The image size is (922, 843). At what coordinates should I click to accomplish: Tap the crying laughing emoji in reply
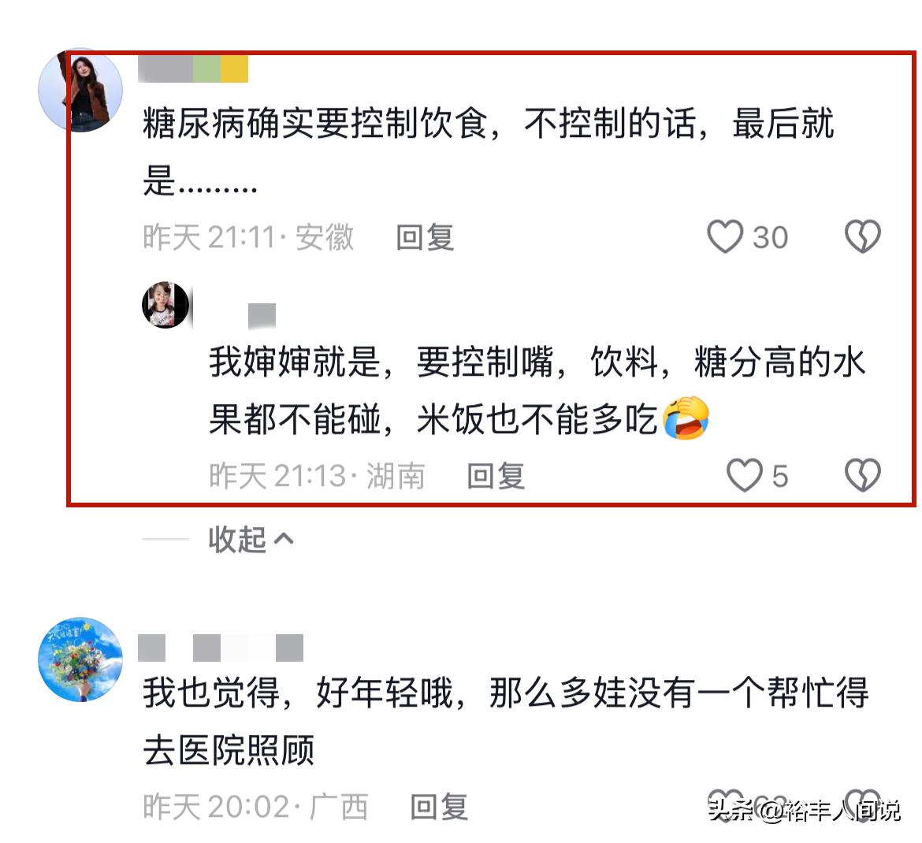coord(686,418)
